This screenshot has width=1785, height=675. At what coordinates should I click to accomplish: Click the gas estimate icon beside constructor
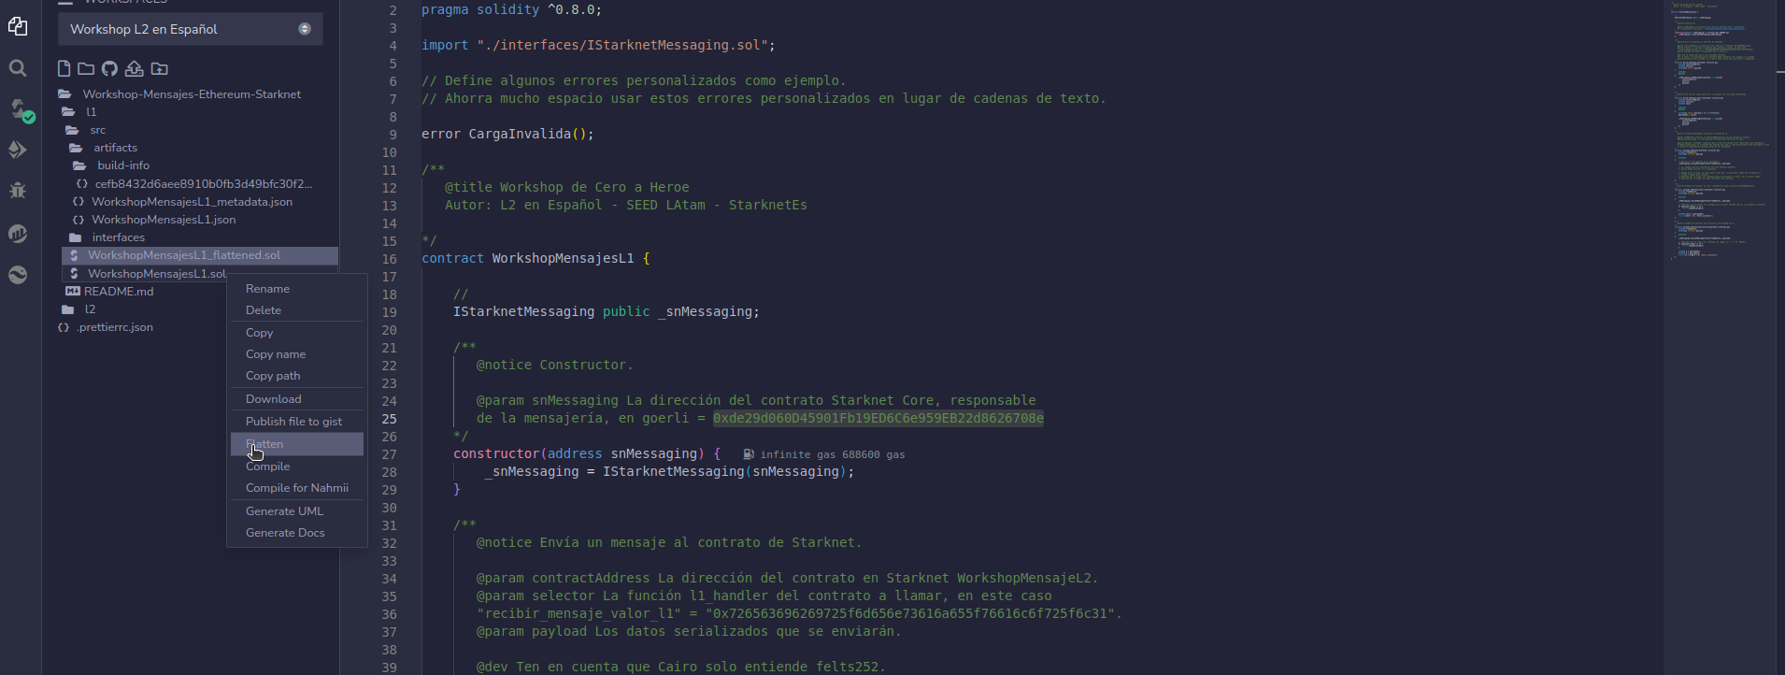(x=749, y=454)
